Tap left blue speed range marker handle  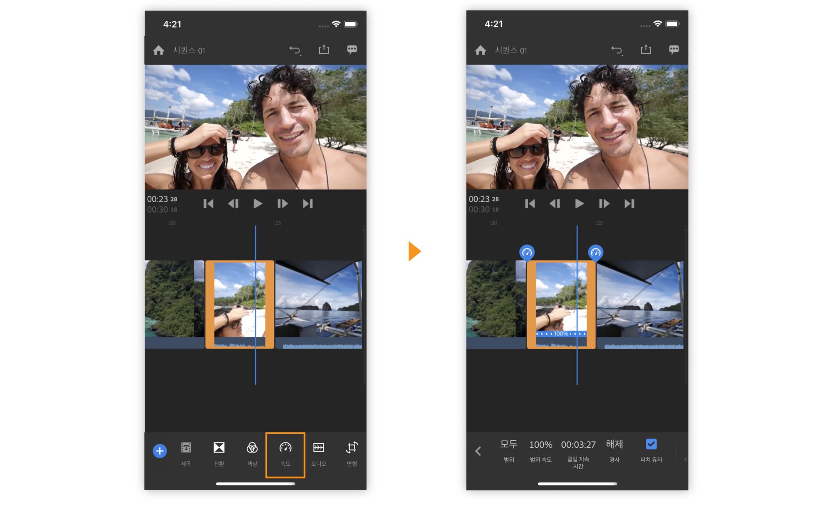coord(527,252)
